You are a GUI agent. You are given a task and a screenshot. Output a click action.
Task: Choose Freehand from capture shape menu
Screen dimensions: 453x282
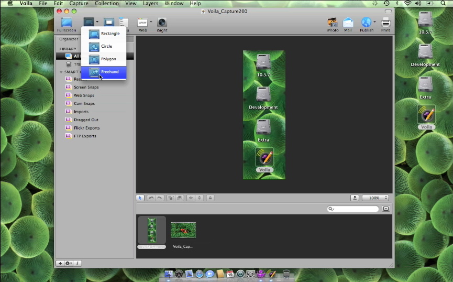click(x=104, y=72)
